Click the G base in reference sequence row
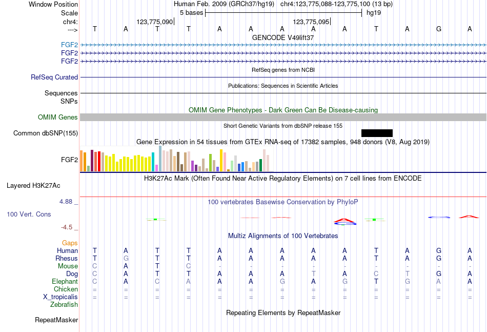This screenshot has width=487, height=332. click(x=438, y=29)
